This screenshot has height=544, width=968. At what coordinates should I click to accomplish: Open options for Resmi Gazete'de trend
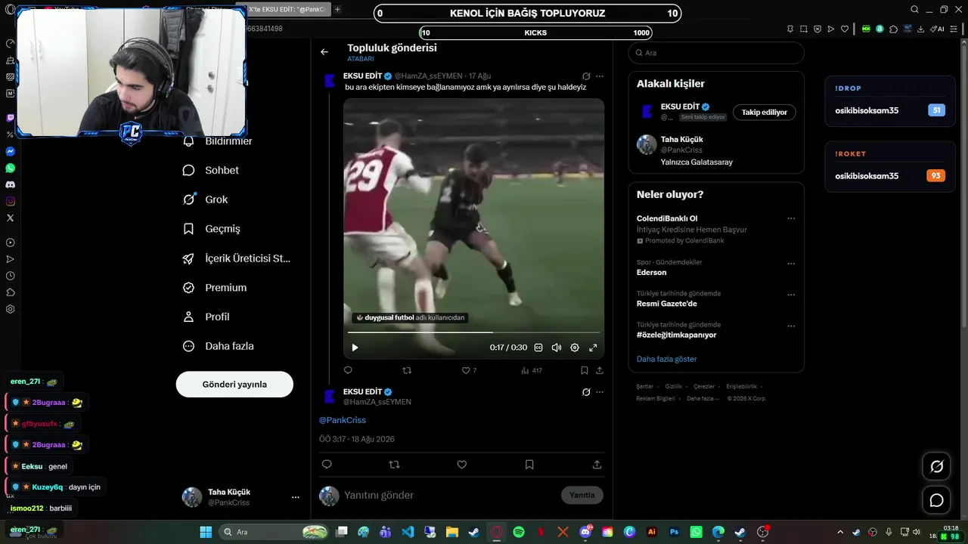coord(791,295)
